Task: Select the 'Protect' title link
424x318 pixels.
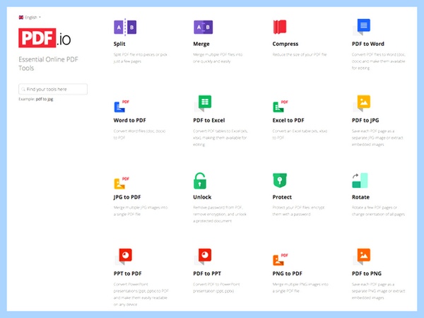Action: click(x=282, y=197)
